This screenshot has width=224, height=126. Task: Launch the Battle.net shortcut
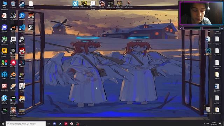click(x=22, y=16)
